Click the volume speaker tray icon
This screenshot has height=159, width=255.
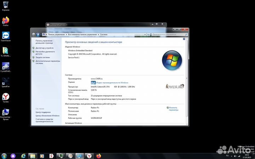(235, 156)
